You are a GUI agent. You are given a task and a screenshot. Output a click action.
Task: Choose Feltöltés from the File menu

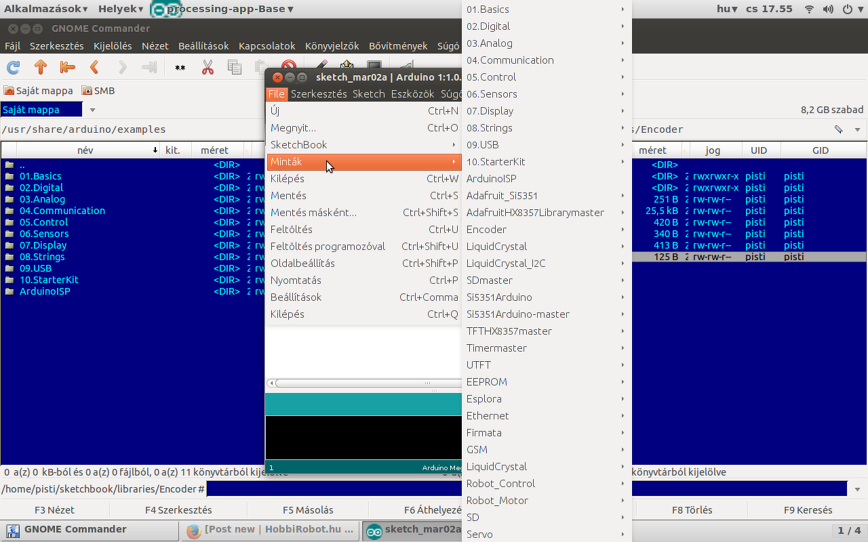pyautogui.click(x=364, y=230)
